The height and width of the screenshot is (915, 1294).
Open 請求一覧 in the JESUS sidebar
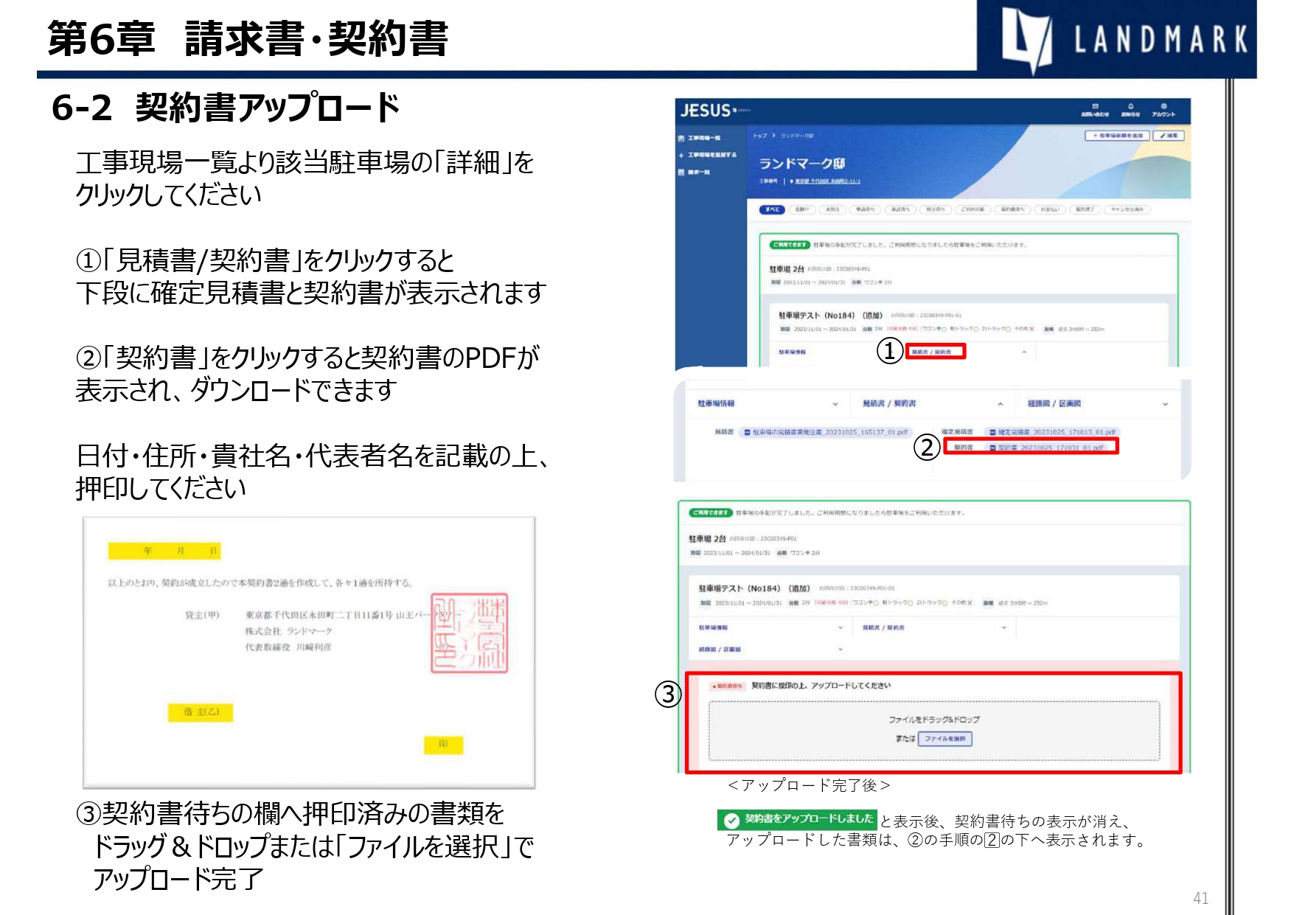(x=695, y=173)
